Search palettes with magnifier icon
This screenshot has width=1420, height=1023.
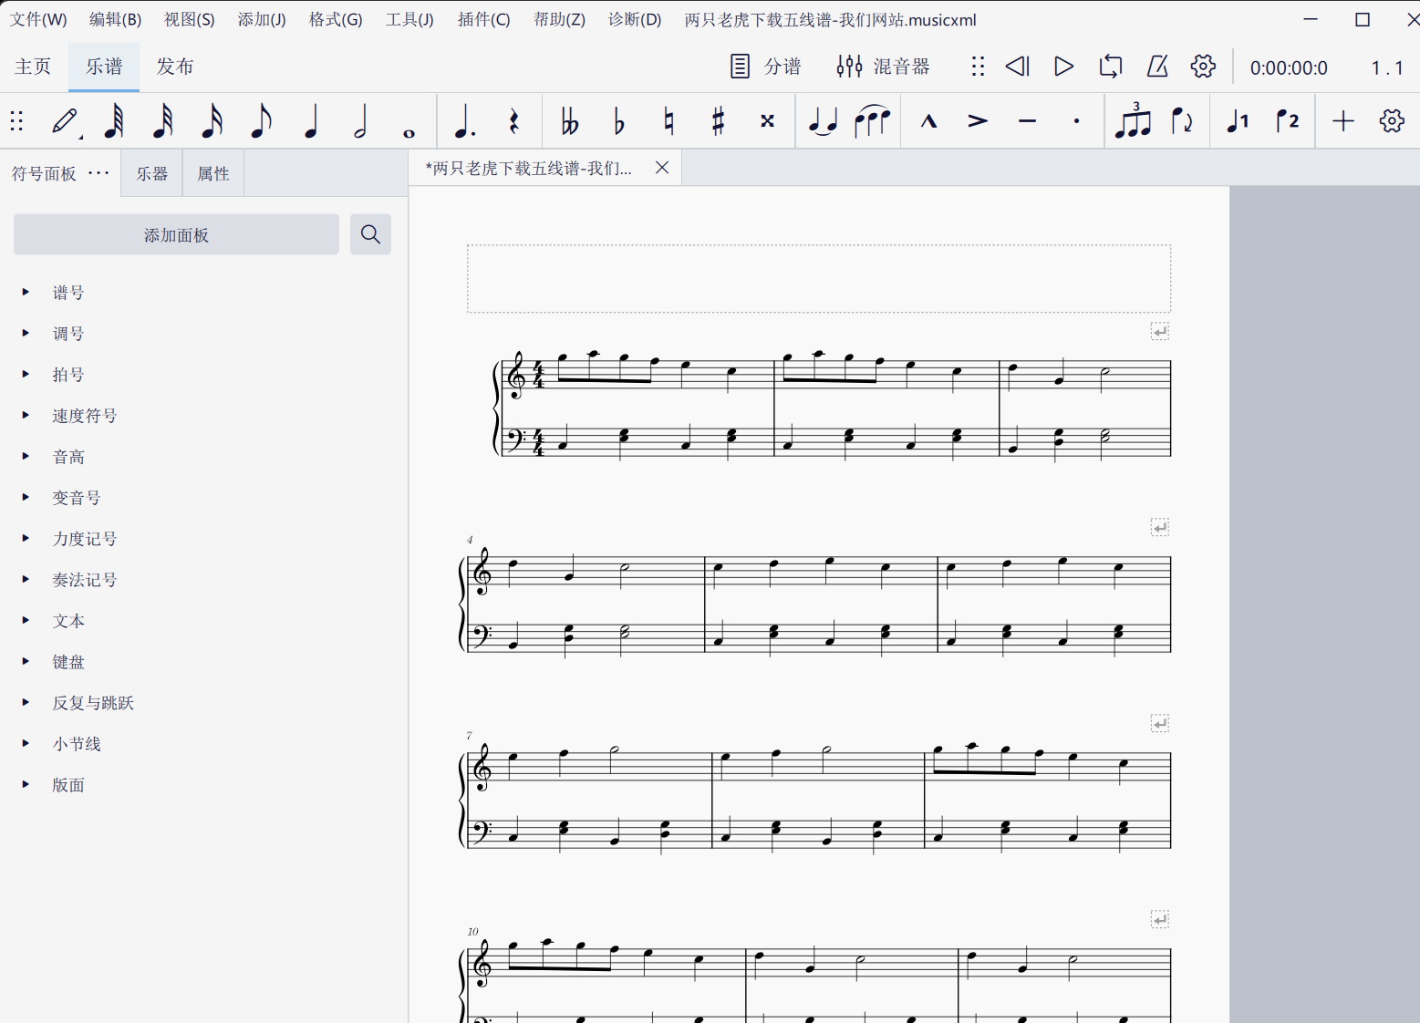(x=370, y=235)
